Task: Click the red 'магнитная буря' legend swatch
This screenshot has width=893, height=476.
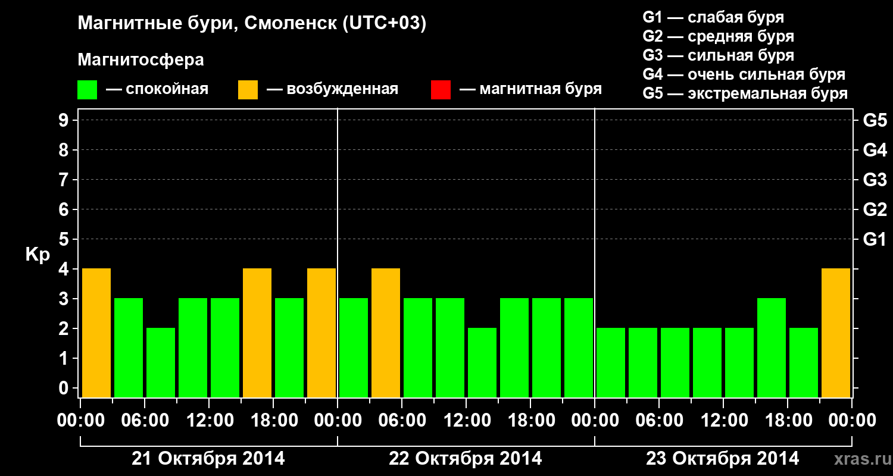Action: [441, 89]
